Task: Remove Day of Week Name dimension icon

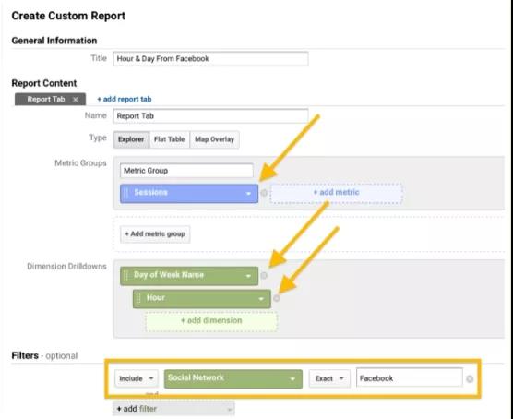Action: coord(264,276)
